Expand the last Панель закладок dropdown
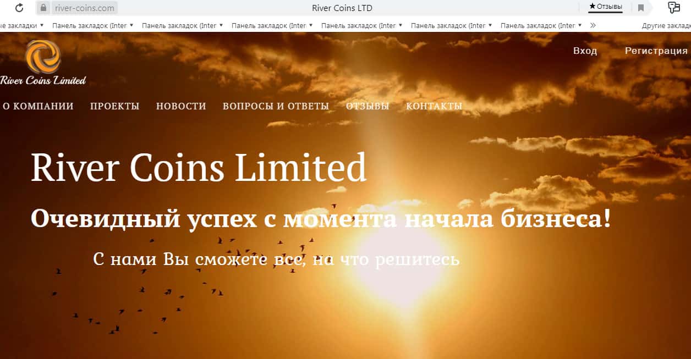This screenshot has width=691, height=359. tap(541, 25)
